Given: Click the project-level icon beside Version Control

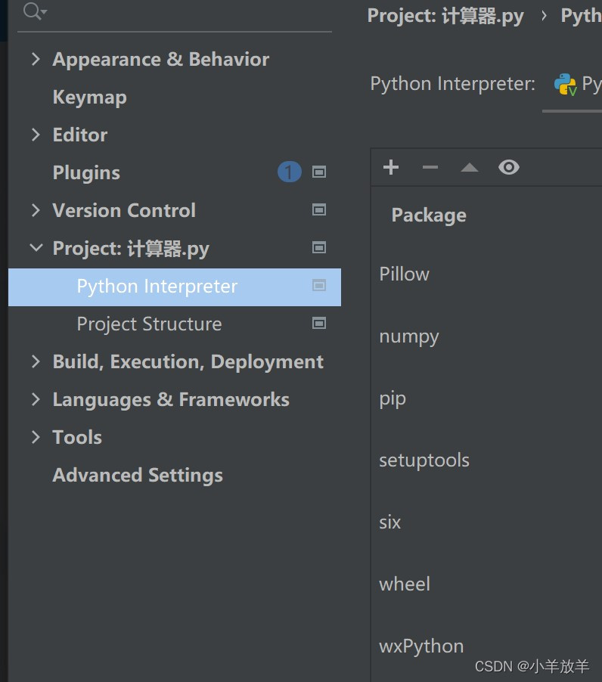Looking at the screenshot, I should coord(319,210).
